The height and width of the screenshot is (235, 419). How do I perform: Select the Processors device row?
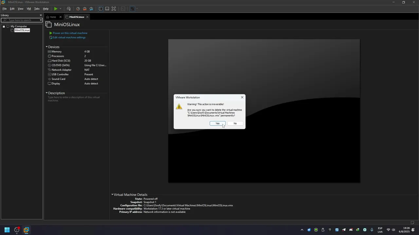(x=77, y=56)
